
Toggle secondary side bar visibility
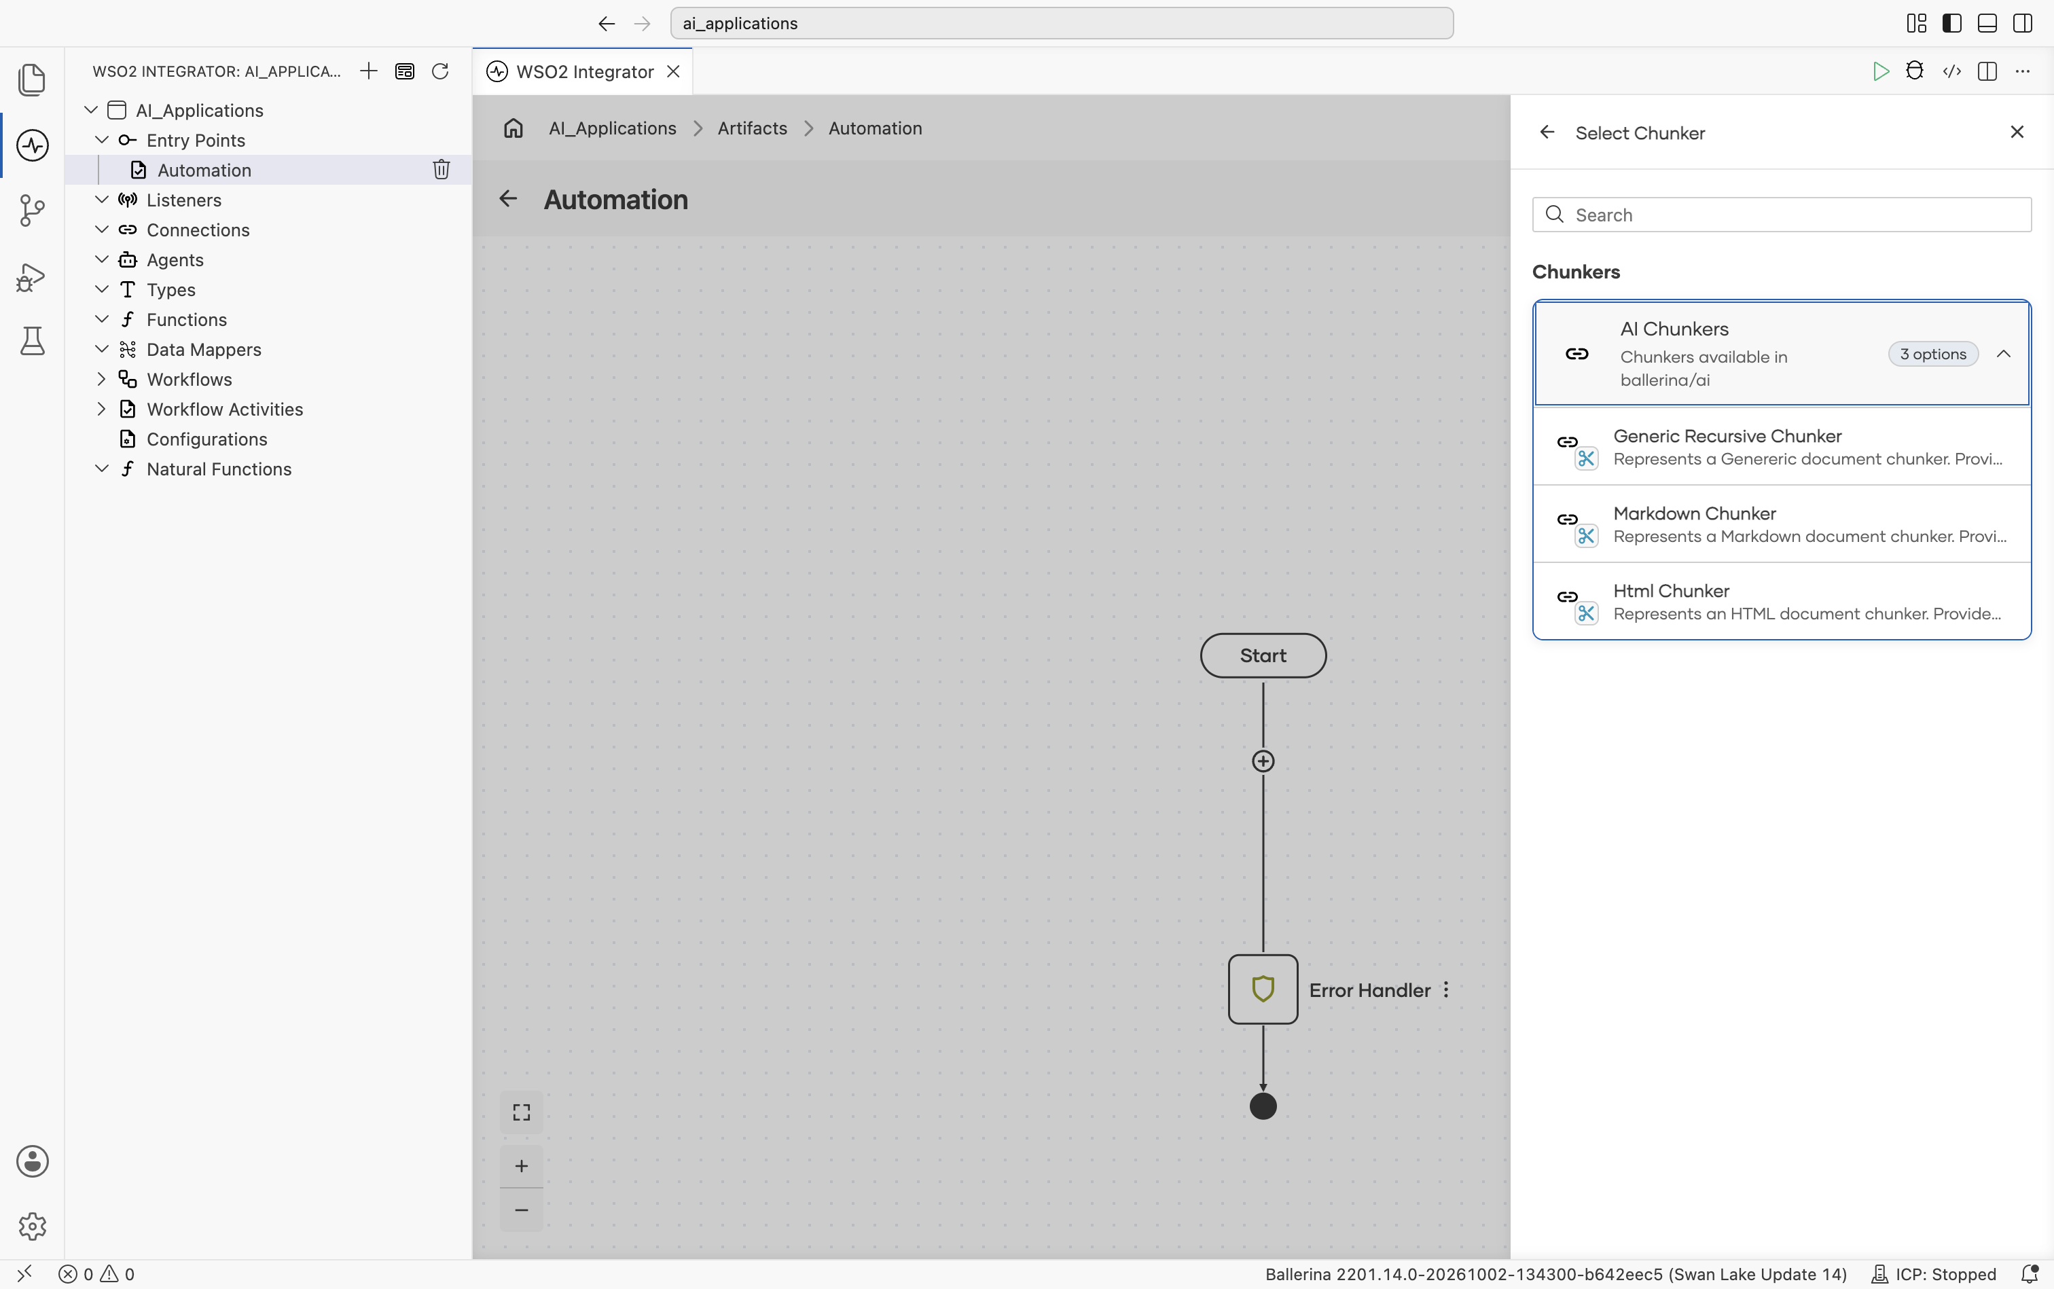tap(2023, 23)
